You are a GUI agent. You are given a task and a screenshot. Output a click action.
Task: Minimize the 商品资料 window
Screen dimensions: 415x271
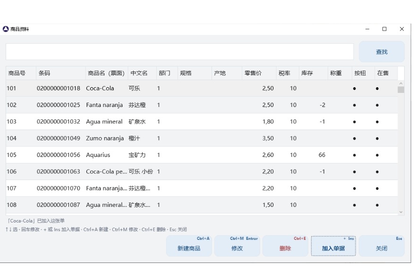click(367, 29)
